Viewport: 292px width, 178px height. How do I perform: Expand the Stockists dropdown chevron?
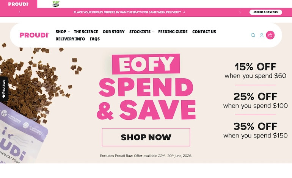click(x=153, y=32)
